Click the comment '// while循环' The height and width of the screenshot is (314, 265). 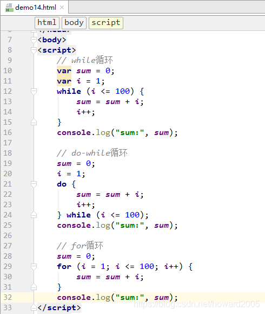[85, 60]
